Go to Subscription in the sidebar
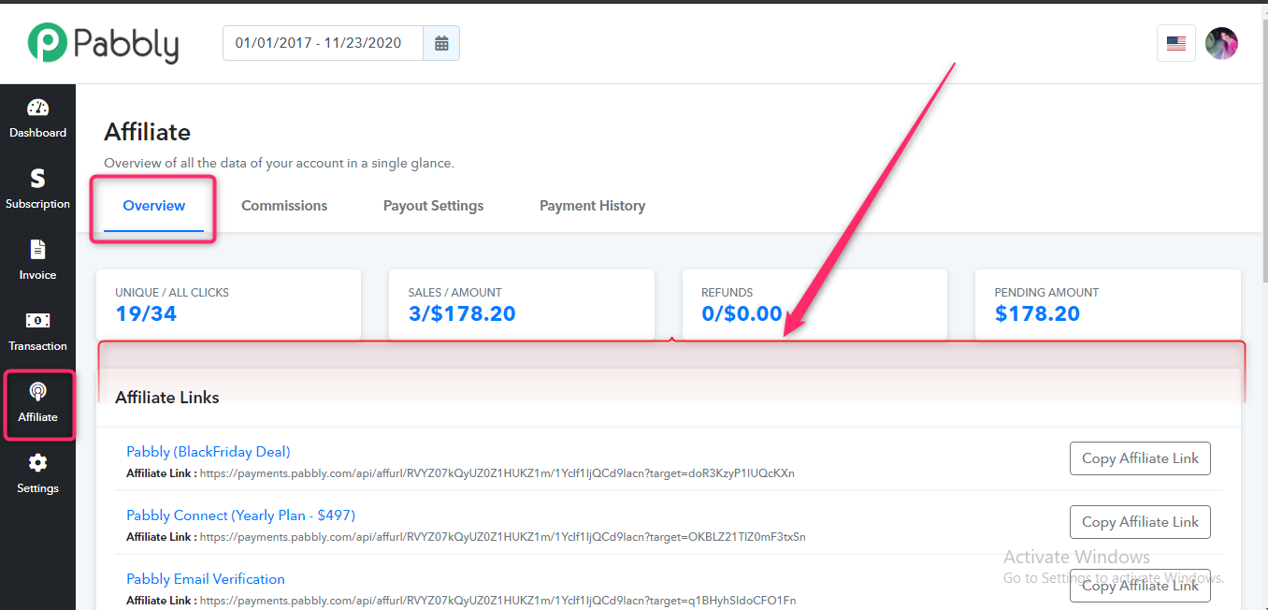Image resolution: width=1268 pixels, height=610 pixels. [x=37, y=190]
